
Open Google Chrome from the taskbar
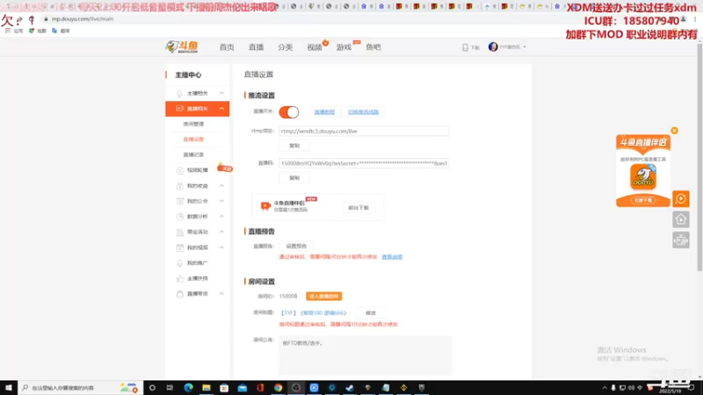278,387
